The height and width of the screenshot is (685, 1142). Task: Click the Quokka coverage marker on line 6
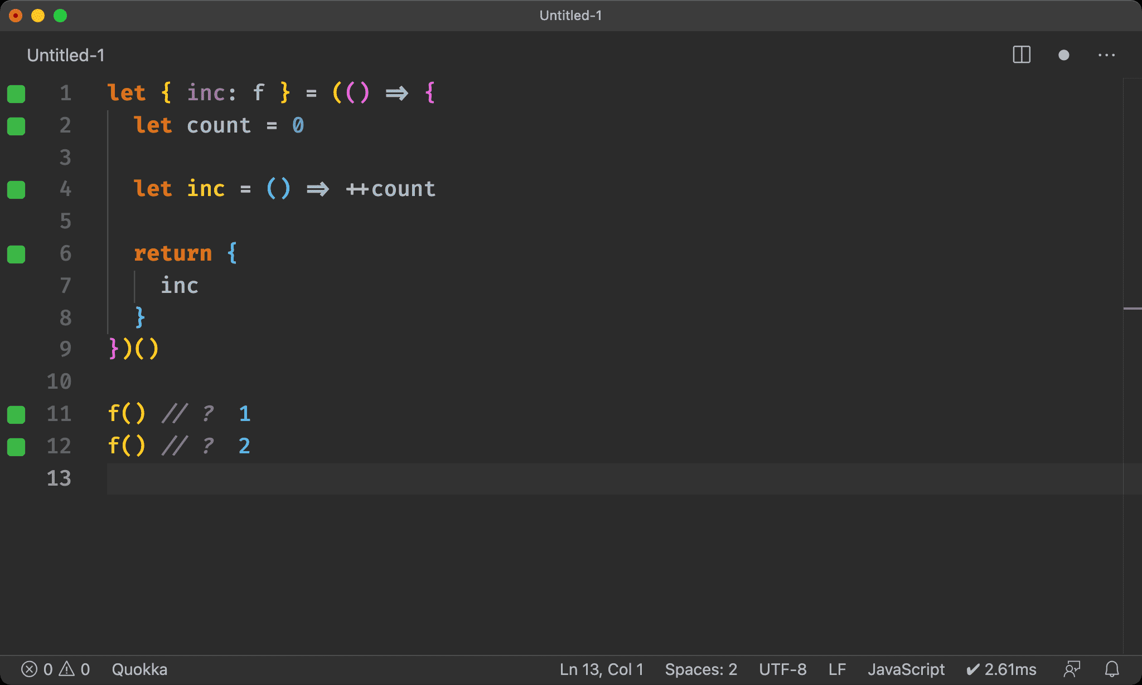[16, 254]
